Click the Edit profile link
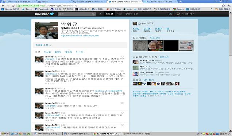The width and height of the screenshot is (232, 136). click(x=43, y=45)
